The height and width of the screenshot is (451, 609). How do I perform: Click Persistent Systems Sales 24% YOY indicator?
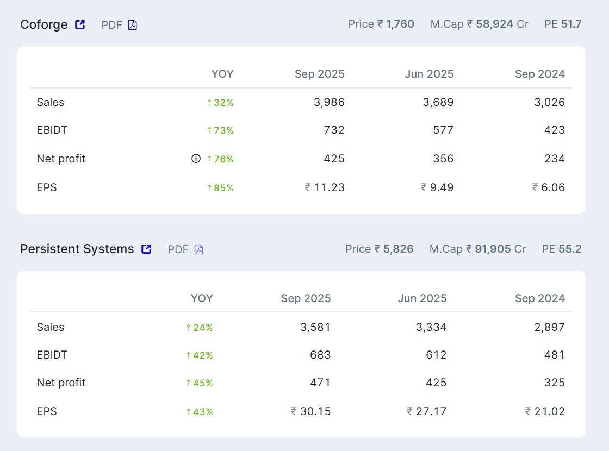[200, 328]
